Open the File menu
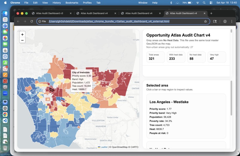This screenshot has width=240, height=156. [x=26, y=3]
